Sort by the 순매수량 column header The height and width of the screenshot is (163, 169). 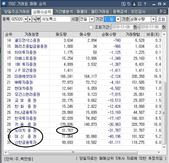click(109, 35)
